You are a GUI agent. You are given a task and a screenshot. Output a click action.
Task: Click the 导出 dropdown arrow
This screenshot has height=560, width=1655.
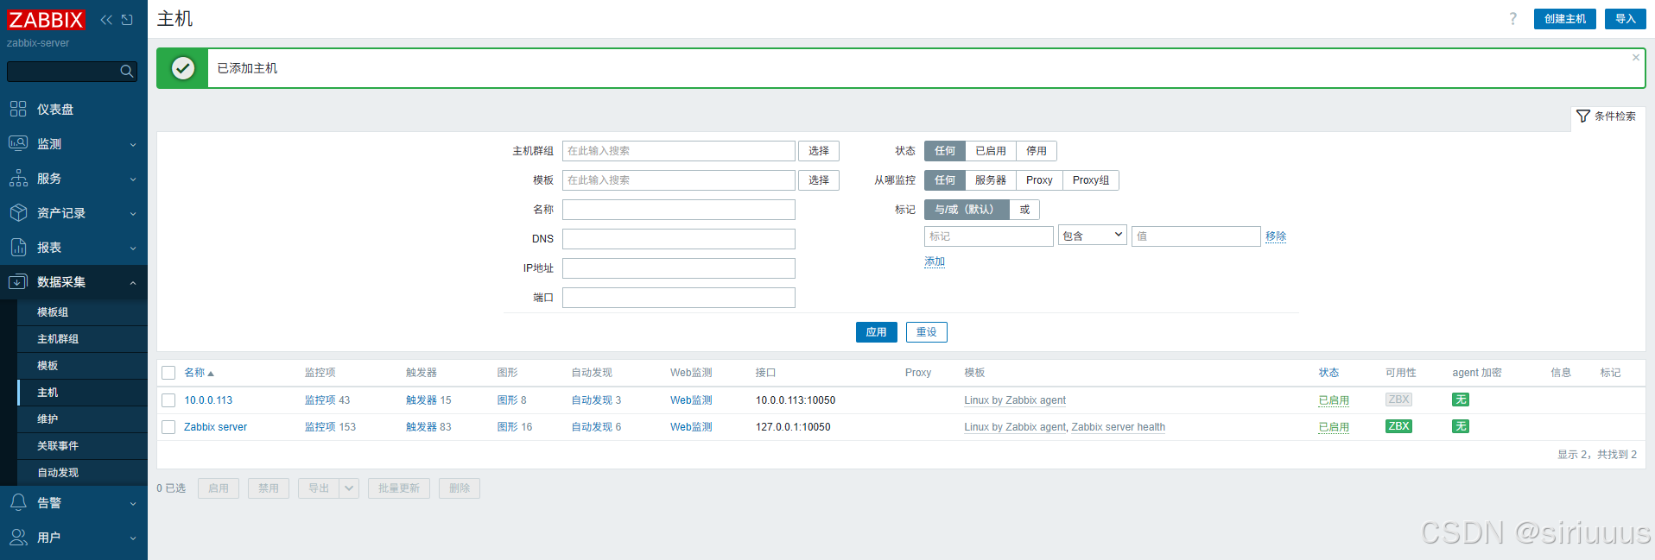point(349,488)
